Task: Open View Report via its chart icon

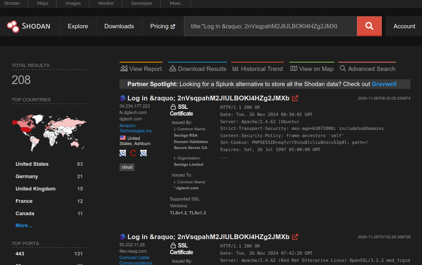Action: (x=123, y=68)
